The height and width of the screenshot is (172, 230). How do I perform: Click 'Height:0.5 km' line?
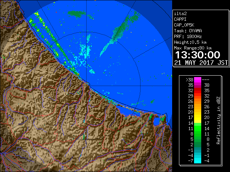pyautogui.click(x=190, y=42)
